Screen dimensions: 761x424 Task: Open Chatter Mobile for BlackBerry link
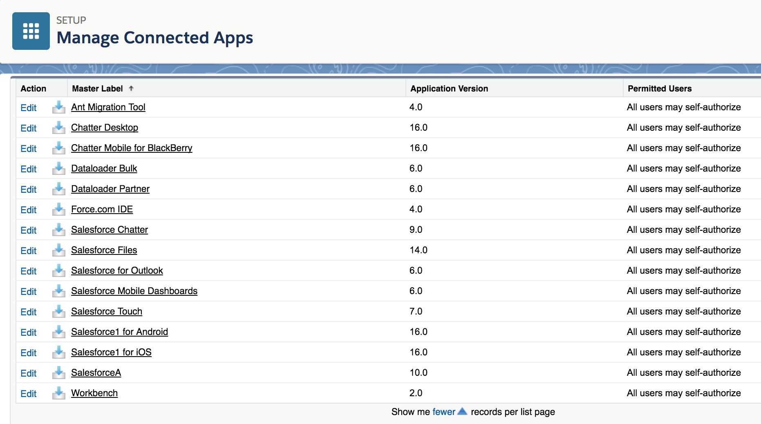coord(132,148)
